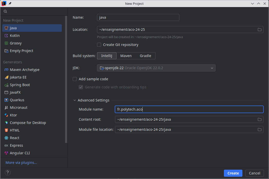Browse folder for Content root
The image size is (269, 179).
[x=259, y=119]
